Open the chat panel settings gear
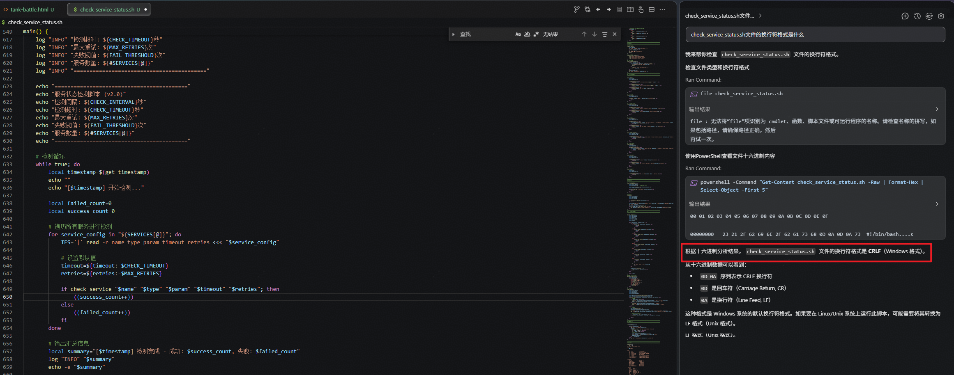Image resolution: width=954 pixels, height=375 pixels. click(x=941, y=16)
